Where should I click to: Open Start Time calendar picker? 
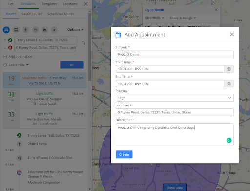pos(229,69)
